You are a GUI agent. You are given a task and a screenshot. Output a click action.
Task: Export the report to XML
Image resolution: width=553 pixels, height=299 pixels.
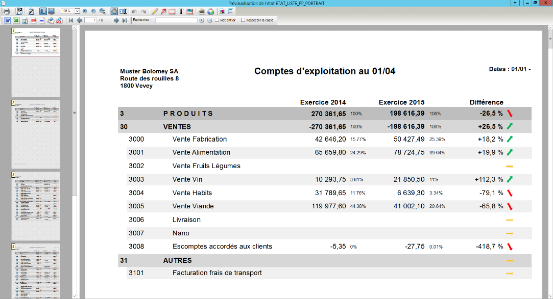pyautogui.click(x=42, y=20)
